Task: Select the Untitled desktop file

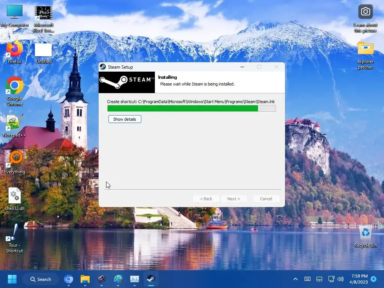Action: pos(43,53)
